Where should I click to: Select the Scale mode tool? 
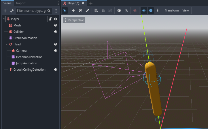pos(87,10)
